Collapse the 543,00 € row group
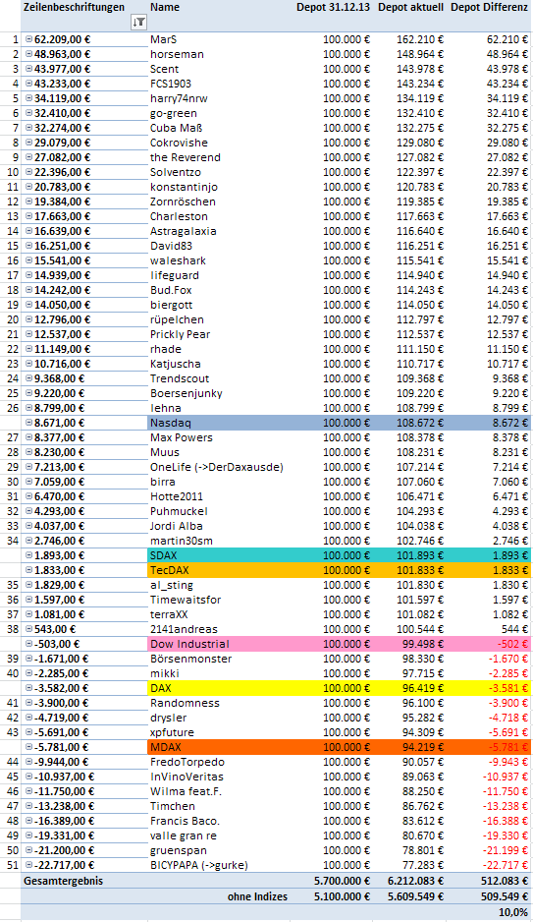 tap(28, 629)
